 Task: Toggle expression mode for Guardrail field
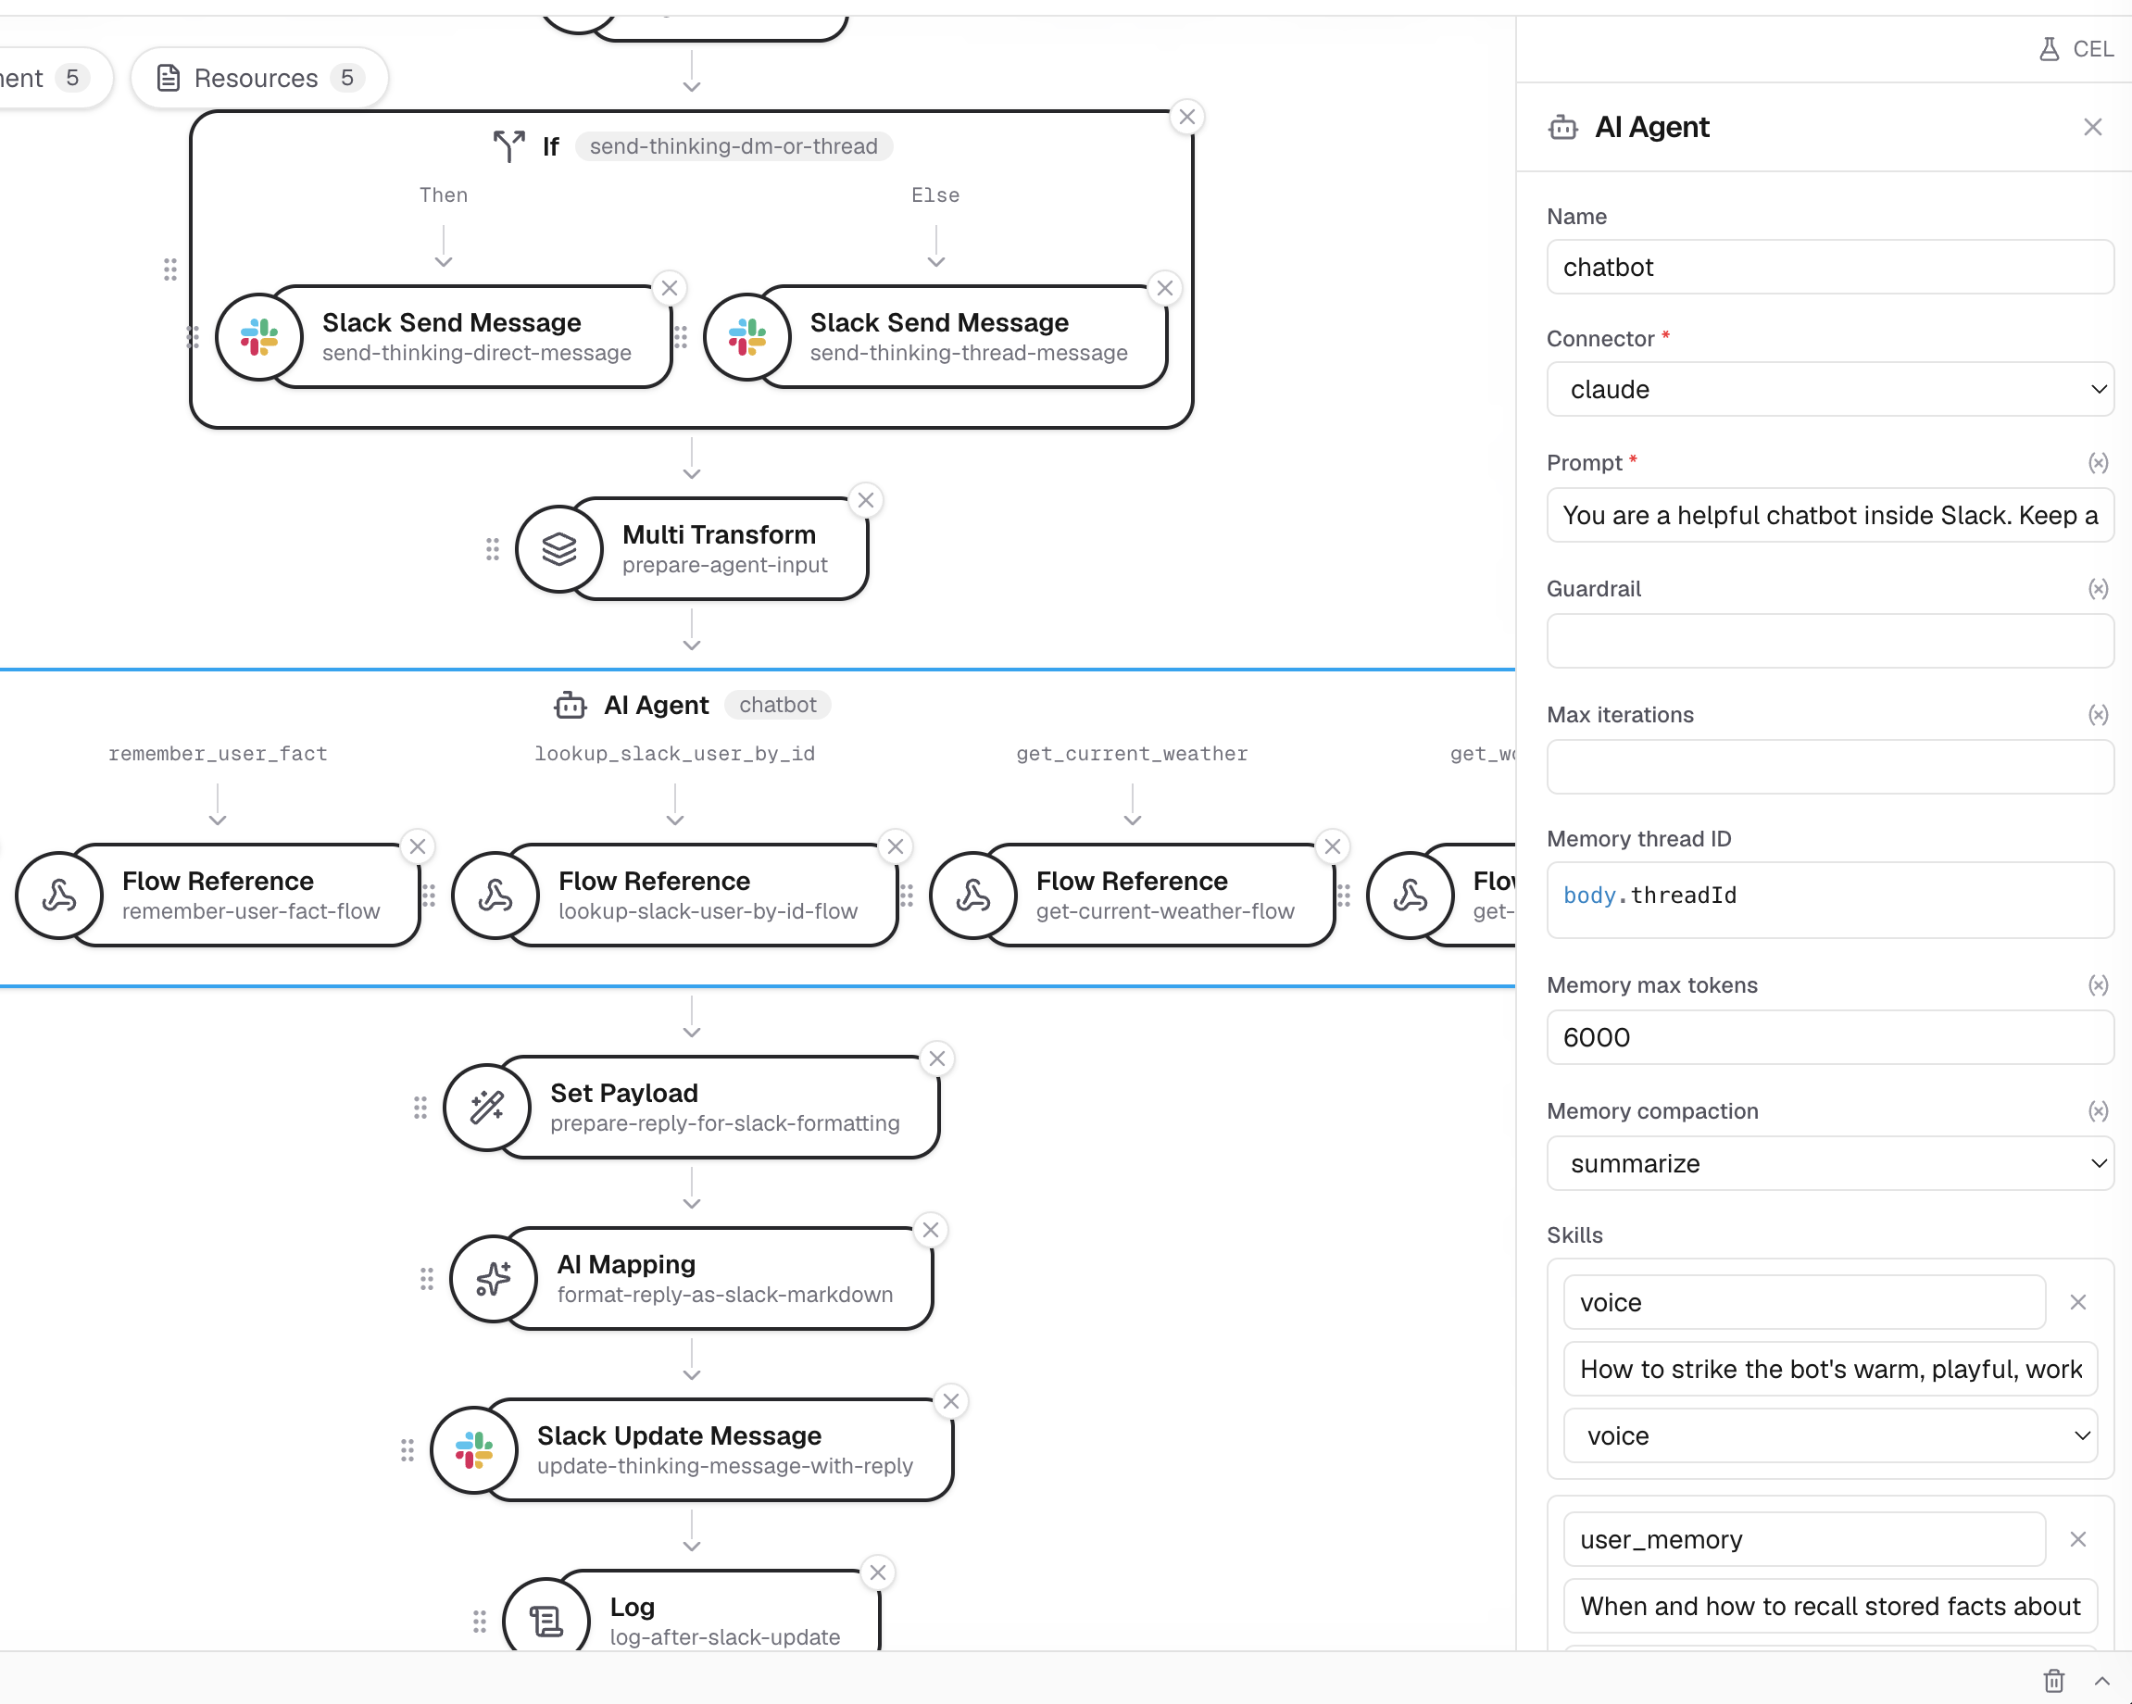click(2098, 588)
